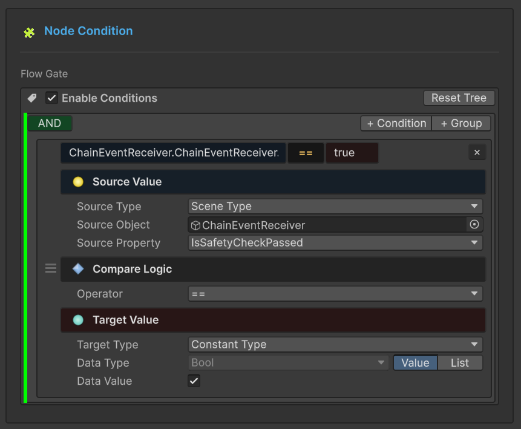The height and width of the screenshot is (429, 521).
Task: Open the object picker circle beside ChainEventReceiver
Action: [476, 225]
